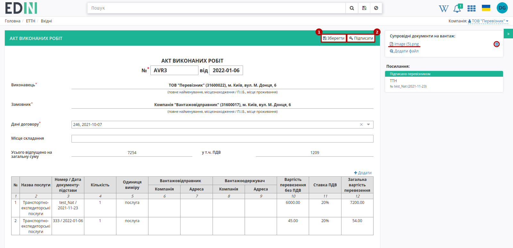This screenshot has height=248, width=513.
Task: Open the image (5).png attachment link
Action: (404, 44)
